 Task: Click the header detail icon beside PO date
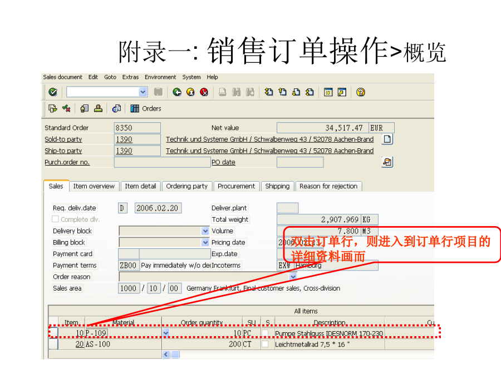tap(387, 162)
